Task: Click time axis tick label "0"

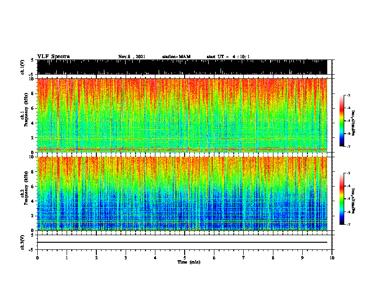Action: (37, 258)
